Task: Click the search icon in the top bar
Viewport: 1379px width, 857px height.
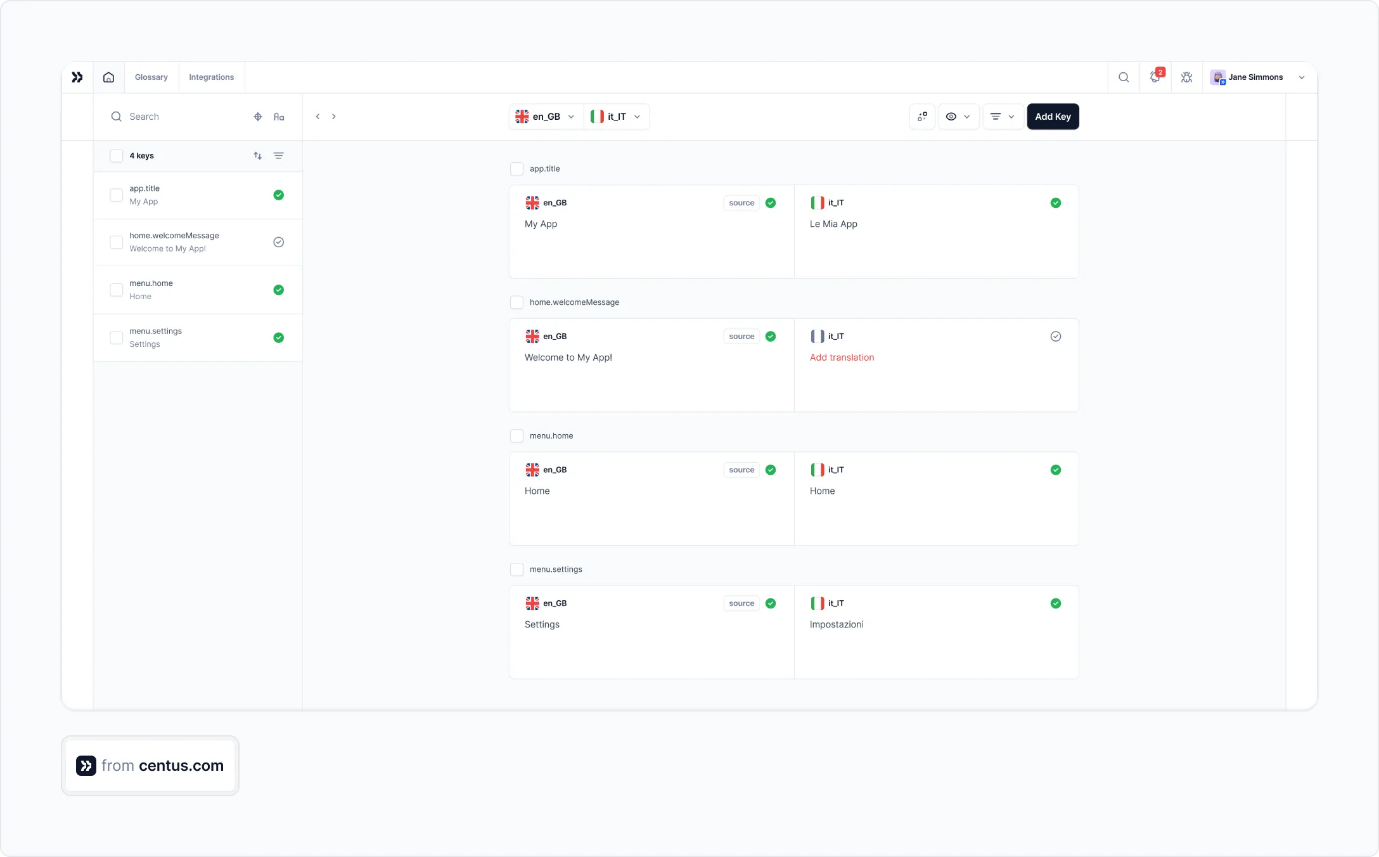Action: pos(1124,77)
